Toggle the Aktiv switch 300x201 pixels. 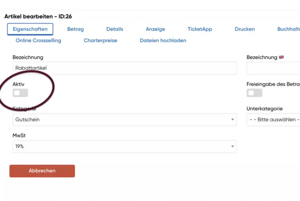pyautogui.click(x=21, y=93)
